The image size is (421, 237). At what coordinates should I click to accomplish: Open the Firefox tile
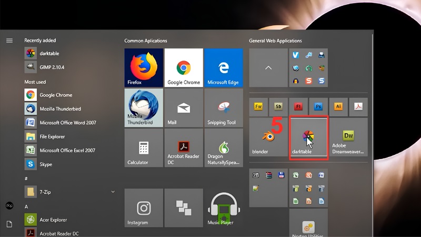coord(144,68)
